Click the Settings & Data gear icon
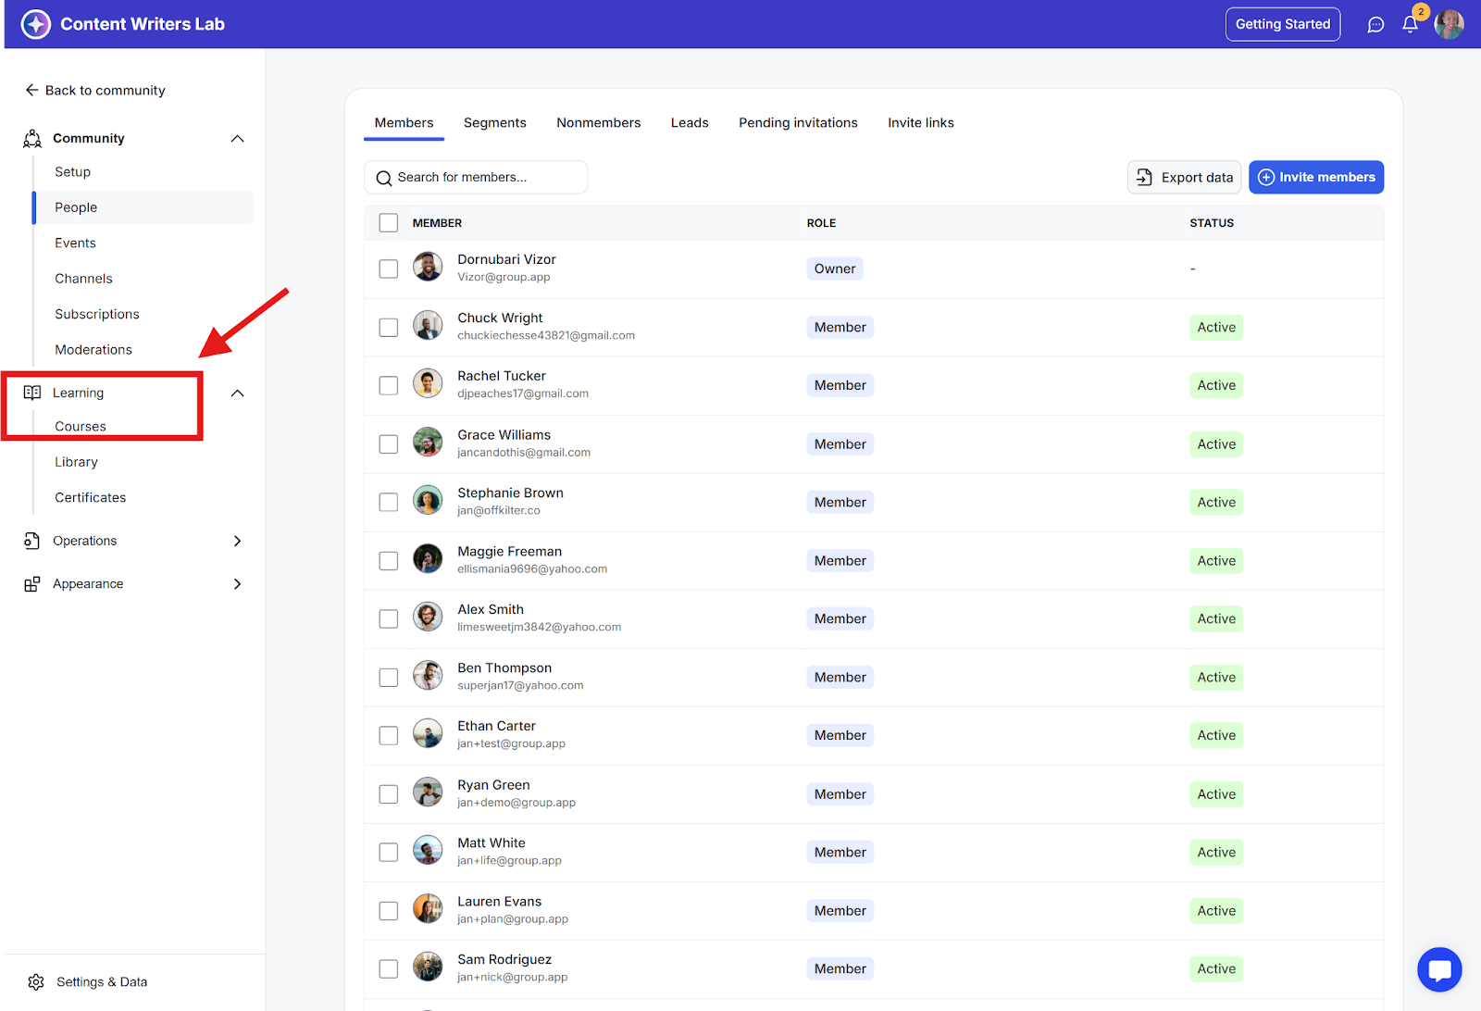The height and width of the screenshot is (1011, 1481). (36, 981)
